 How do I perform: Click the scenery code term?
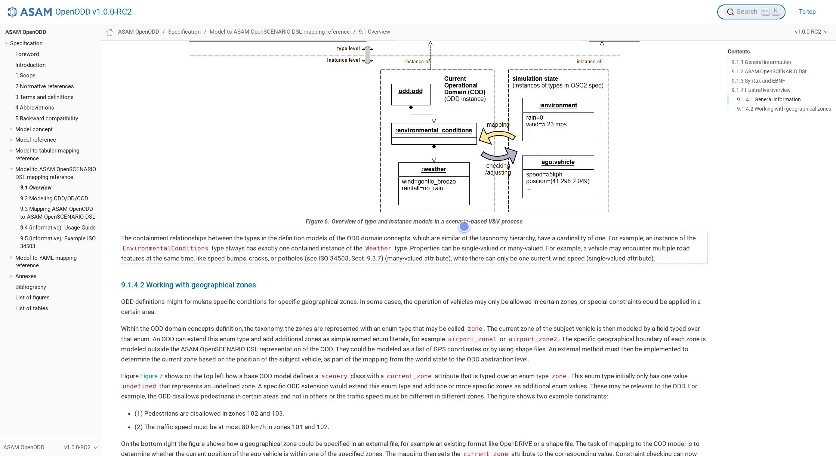334,376
